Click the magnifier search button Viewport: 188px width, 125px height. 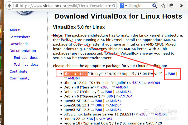154,6
